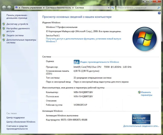163x135 pixels.
Task: Click the Активация Windows выполнена text
Action: pyautogui.click(x=62, y=115)
